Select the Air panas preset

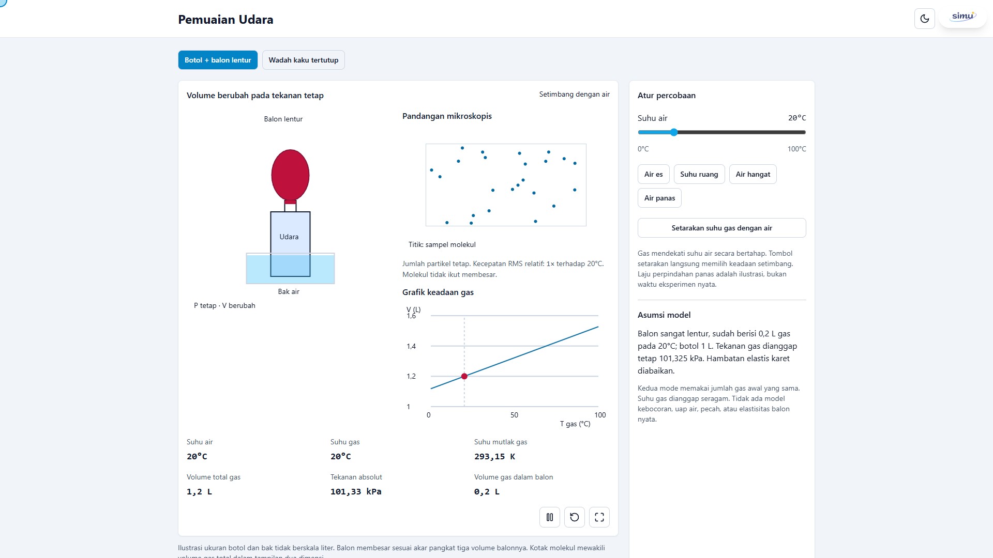click(659, 198)
